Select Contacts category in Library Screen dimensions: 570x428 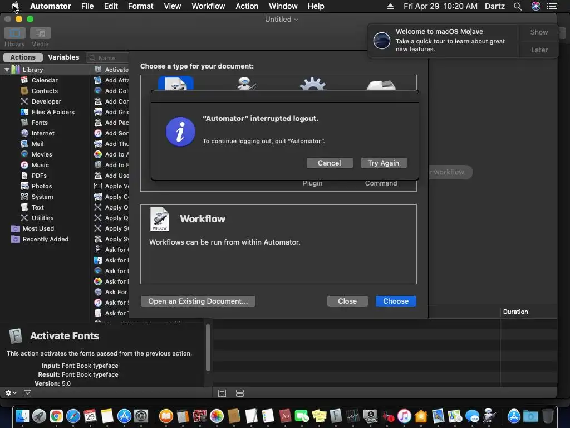click(x=45, y=91)
